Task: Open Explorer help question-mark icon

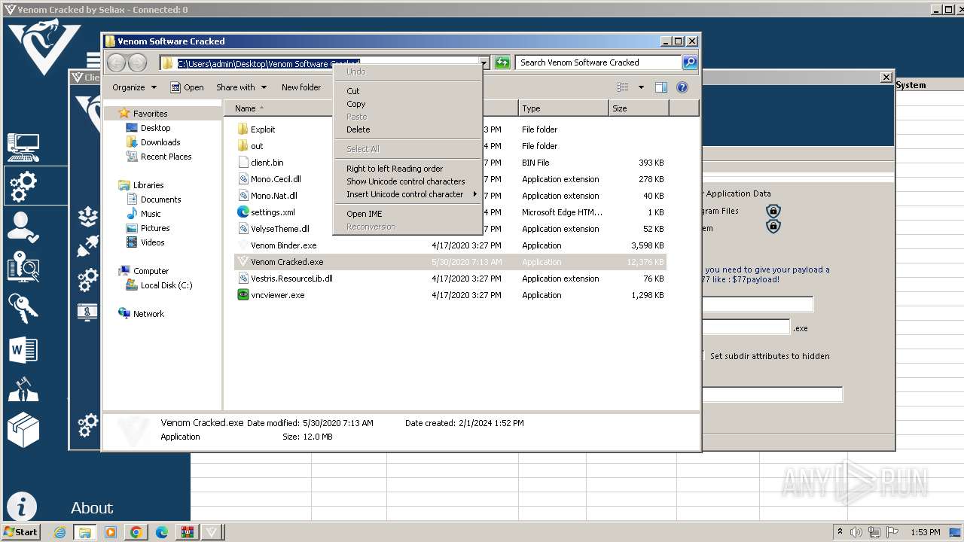Action: tap(682, 87)
